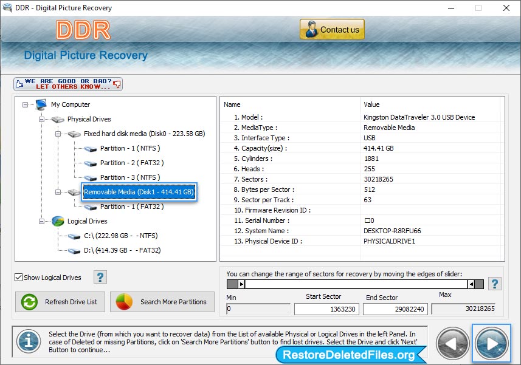Click the left handle of sector slider

tap(242, 284)
